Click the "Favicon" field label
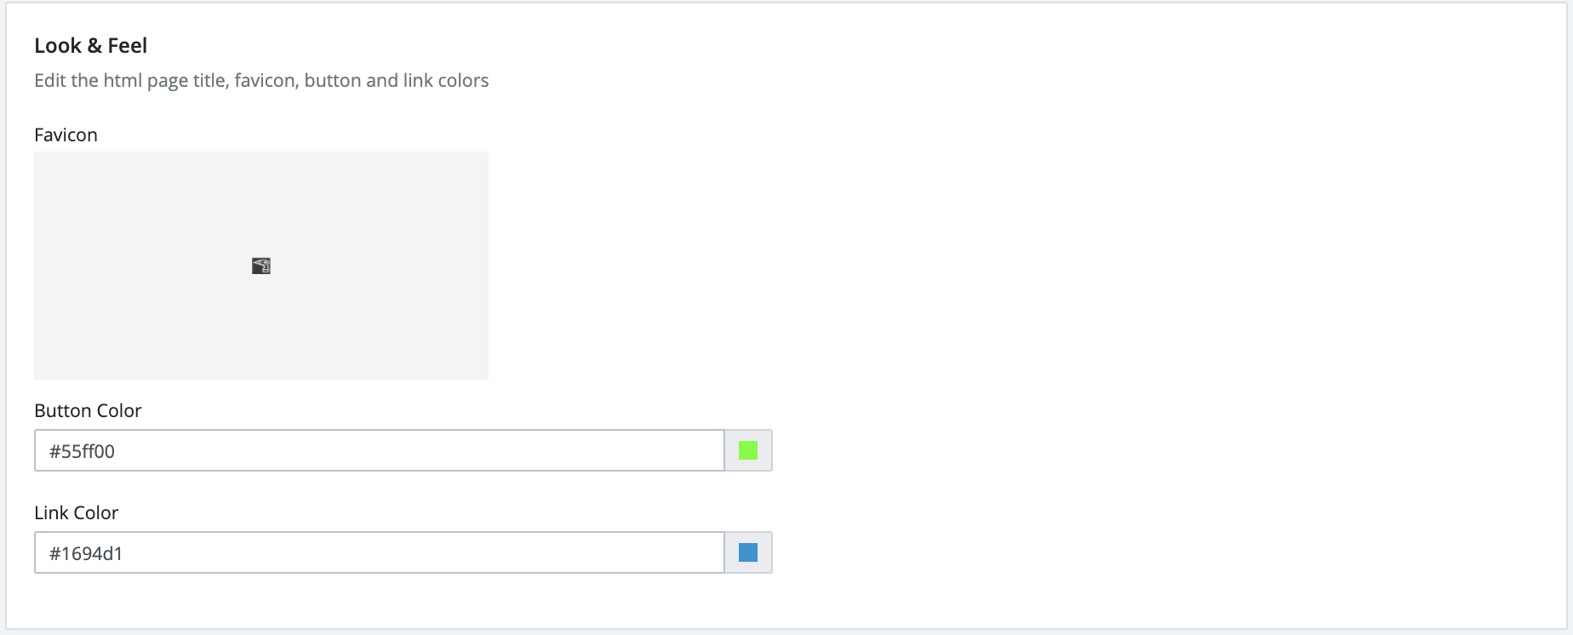The width and height of the screenshot is (1573, 635). click(66, 134)
